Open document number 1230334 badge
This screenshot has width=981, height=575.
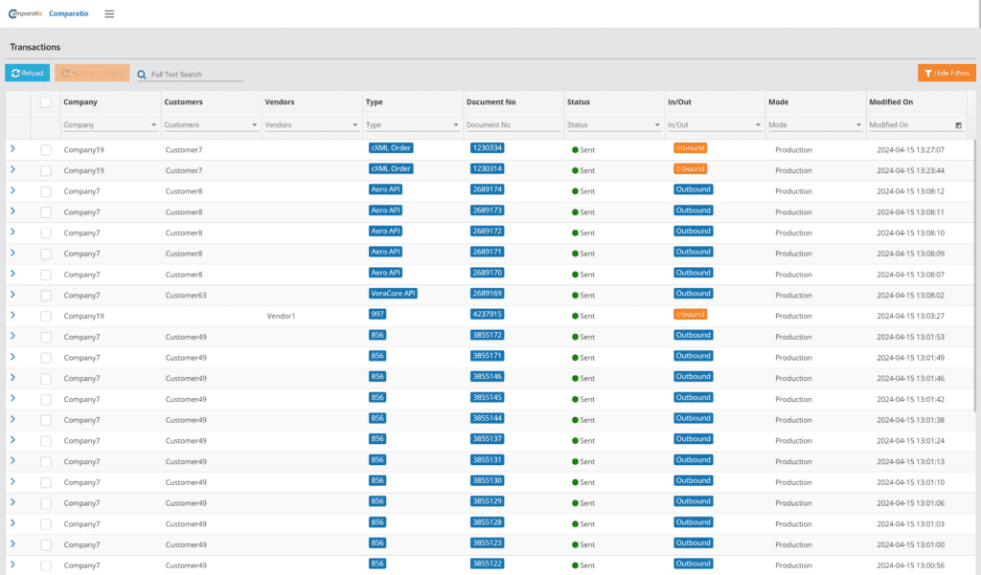coord(488,148)
